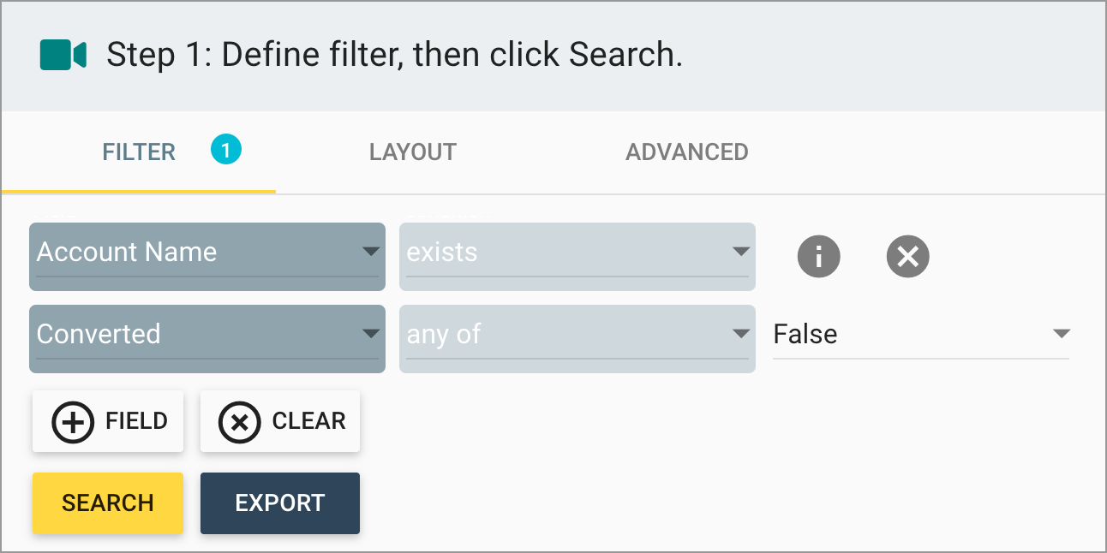Open the info icon for the Account Name filter
The width and height of the screenshot is (1107, 553).
[x=818, y=256]
